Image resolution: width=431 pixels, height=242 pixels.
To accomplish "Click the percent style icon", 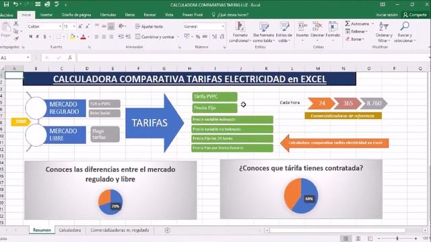I will click(198, 37).
